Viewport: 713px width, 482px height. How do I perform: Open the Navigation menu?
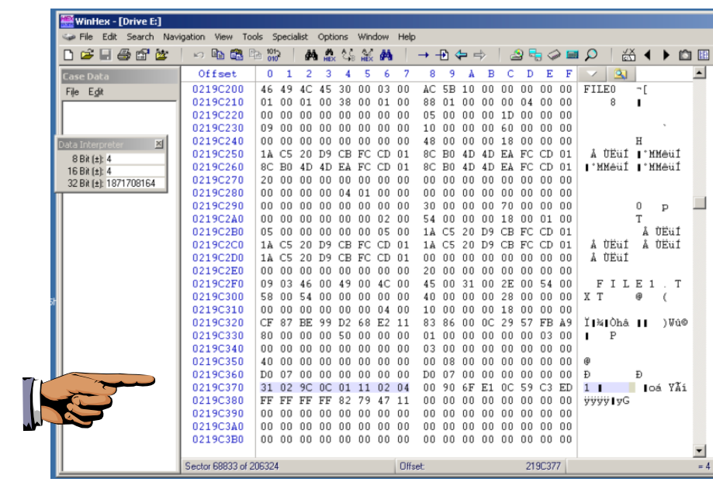click(x=184, y=36)
